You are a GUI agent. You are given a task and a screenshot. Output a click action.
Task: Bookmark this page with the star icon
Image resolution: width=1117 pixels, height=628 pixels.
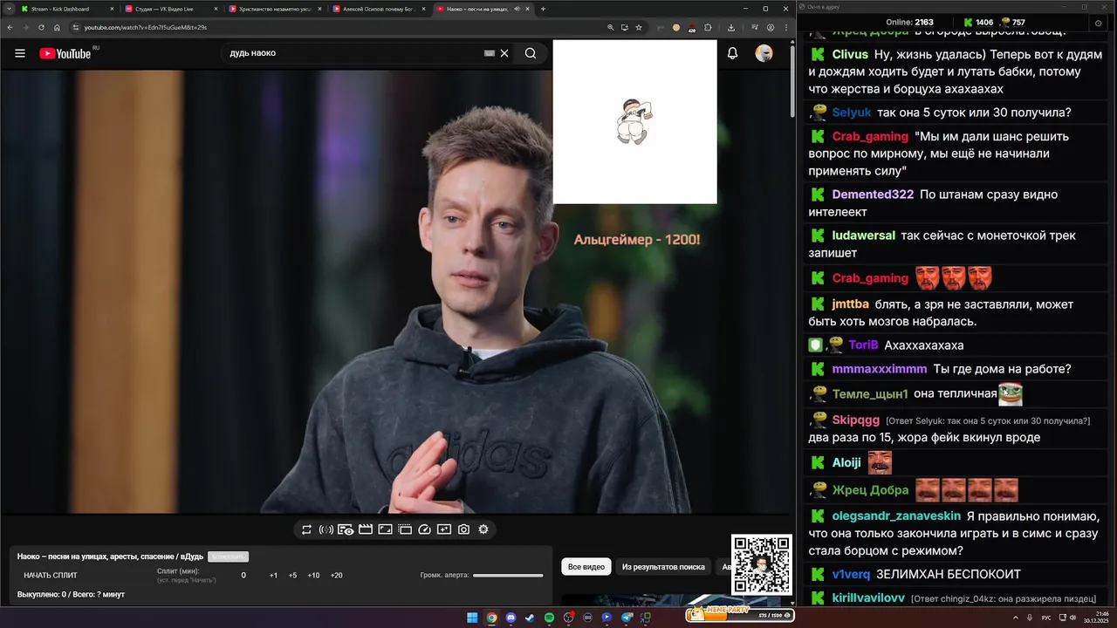pyautogui.click(x=639, y=27)
